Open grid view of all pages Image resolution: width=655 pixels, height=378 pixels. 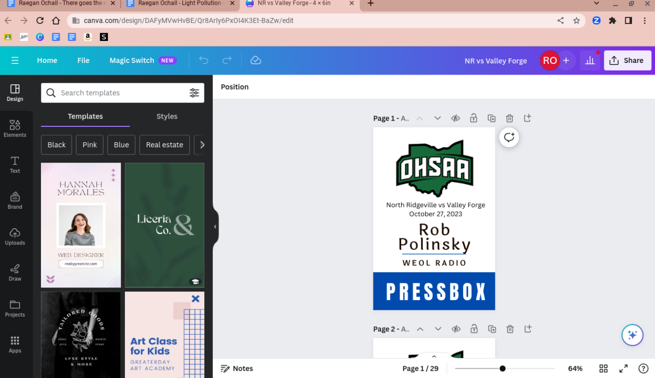[603, 368]
